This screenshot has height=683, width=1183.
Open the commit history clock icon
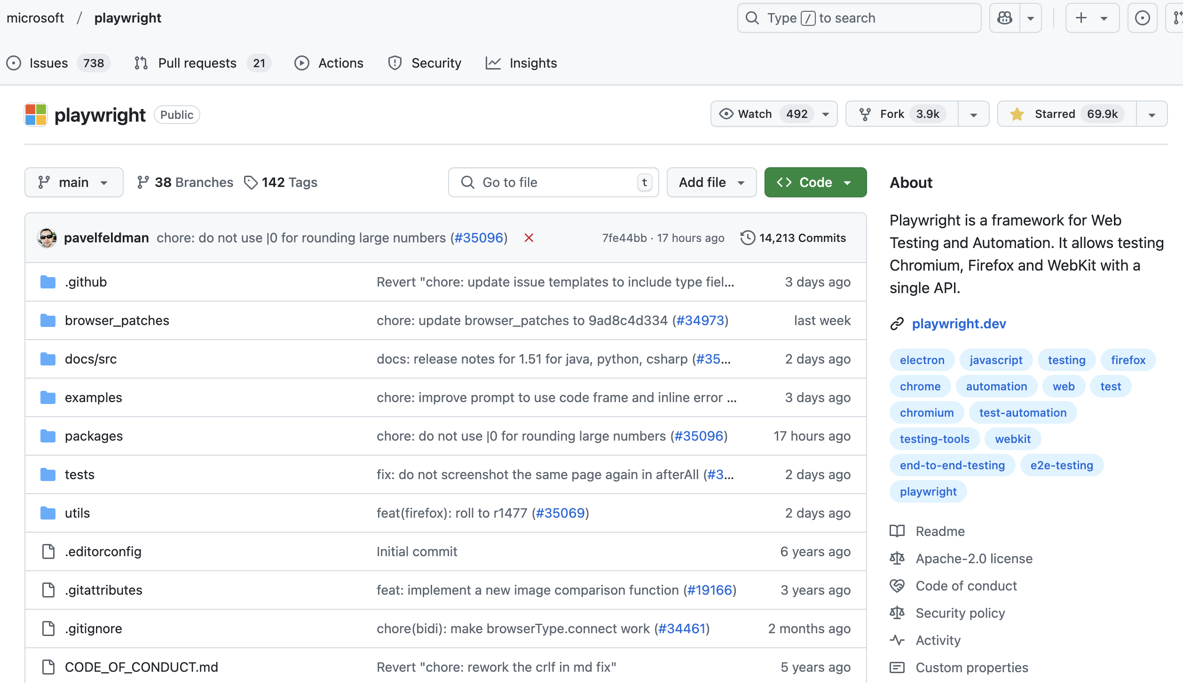[x=748, y=238]
